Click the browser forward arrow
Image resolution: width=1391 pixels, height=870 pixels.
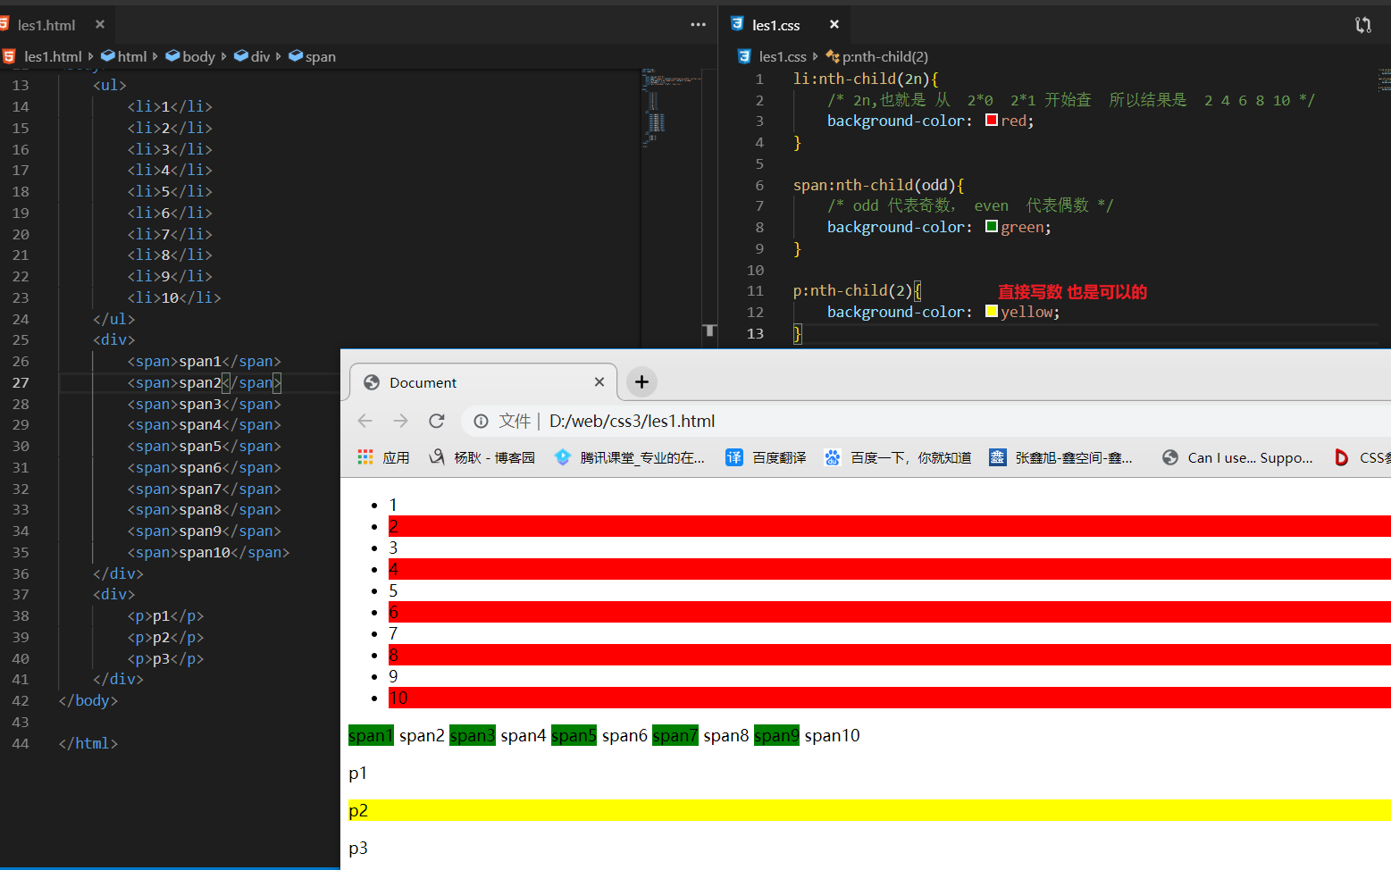point(400,421)
